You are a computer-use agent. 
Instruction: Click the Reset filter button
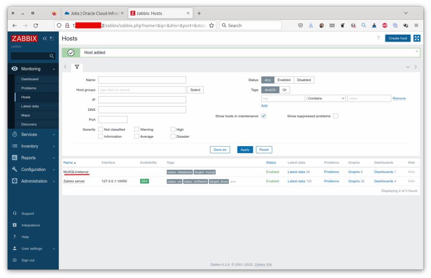(264, 149)
